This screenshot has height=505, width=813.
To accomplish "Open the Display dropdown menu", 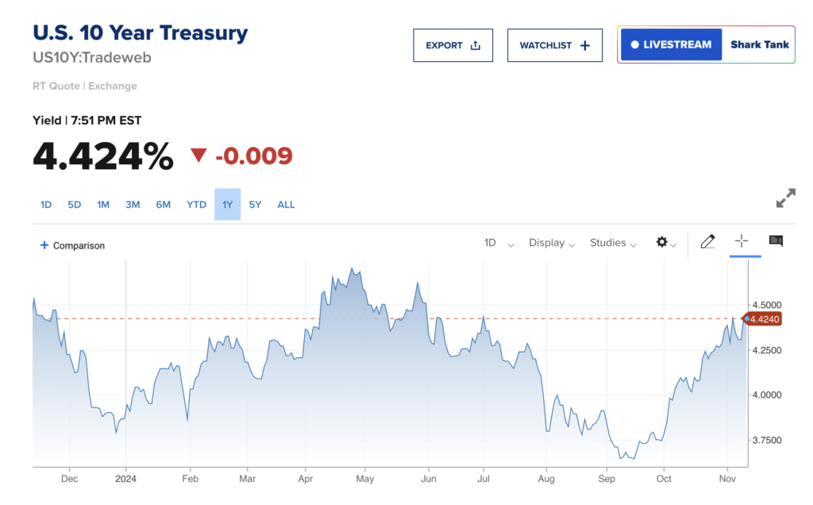I will click(552, 243).
